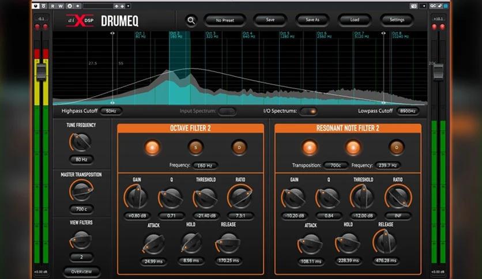Click the W write automation button

pos(60,6)
